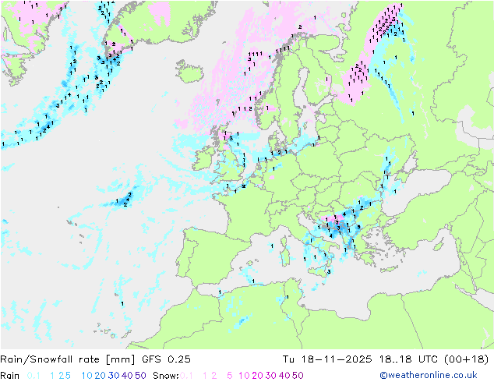The image size is (494, 382).
Task: Click the 'GFS 0.25' model label
Action: (166, 359)
